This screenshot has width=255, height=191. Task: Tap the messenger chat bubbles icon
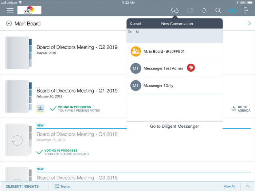(x=175, y=11)
